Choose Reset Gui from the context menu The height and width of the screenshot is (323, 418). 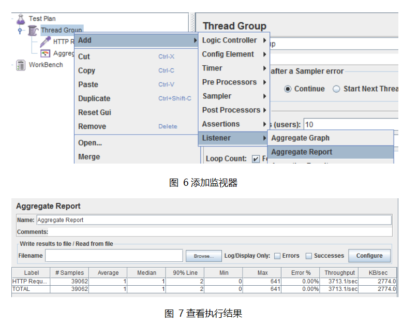coord(136,112)
